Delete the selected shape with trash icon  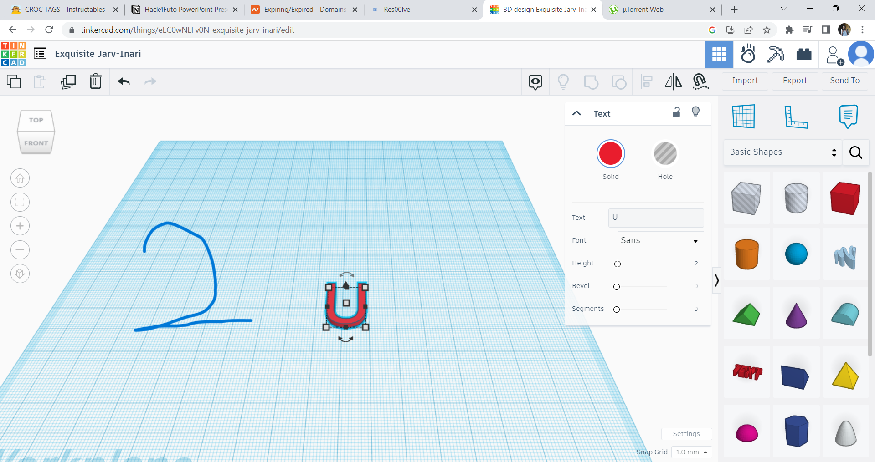point(96,81)
